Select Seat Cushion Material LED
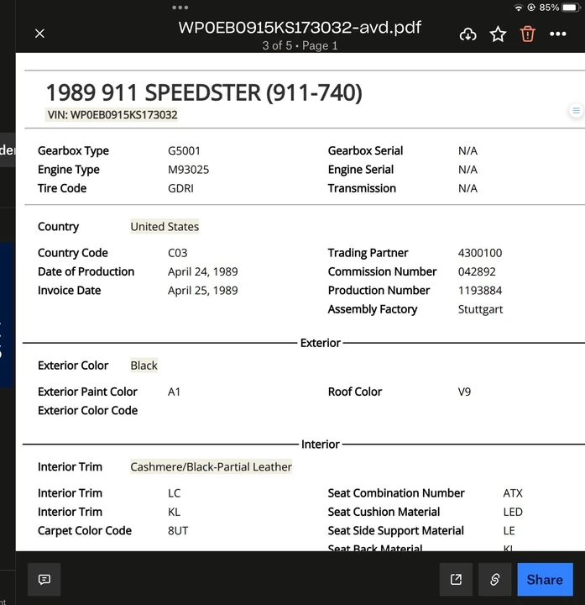 pyautogui.click(x=513, y=512)
